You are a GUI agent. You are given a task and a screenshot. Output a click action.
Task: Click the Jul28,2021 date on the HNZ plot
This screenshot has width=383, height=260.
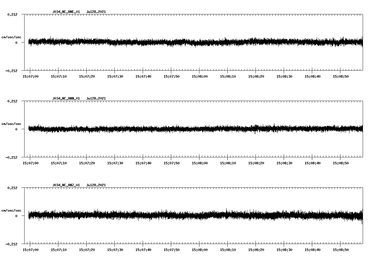pos(96,185)
